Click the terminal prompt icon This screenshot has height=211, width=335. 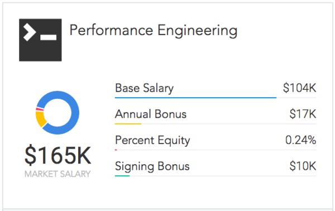(x=40, y=40)
